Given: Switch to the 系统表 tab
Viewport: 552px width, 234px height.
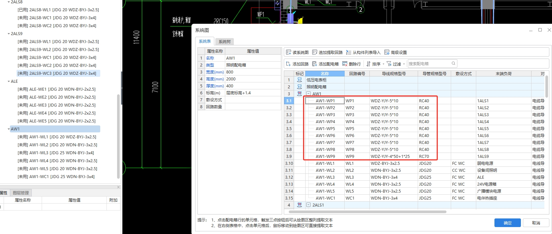Looking at the screenshot, I should (x=205, y=41).
